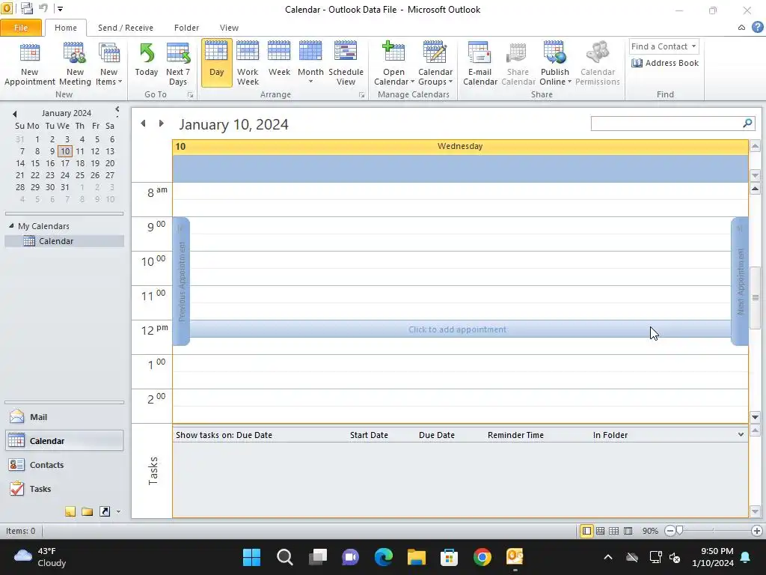Click the search magnifier icon
The image size is (766, 575).
(x=747, y=124)
